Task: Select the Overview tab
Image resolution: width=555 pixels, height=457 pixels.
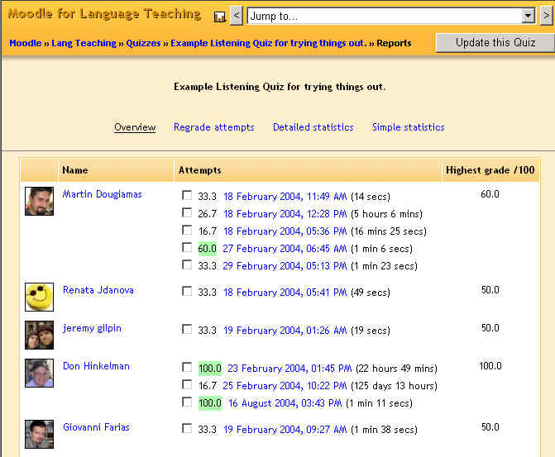Action: (x=135, y=127)
